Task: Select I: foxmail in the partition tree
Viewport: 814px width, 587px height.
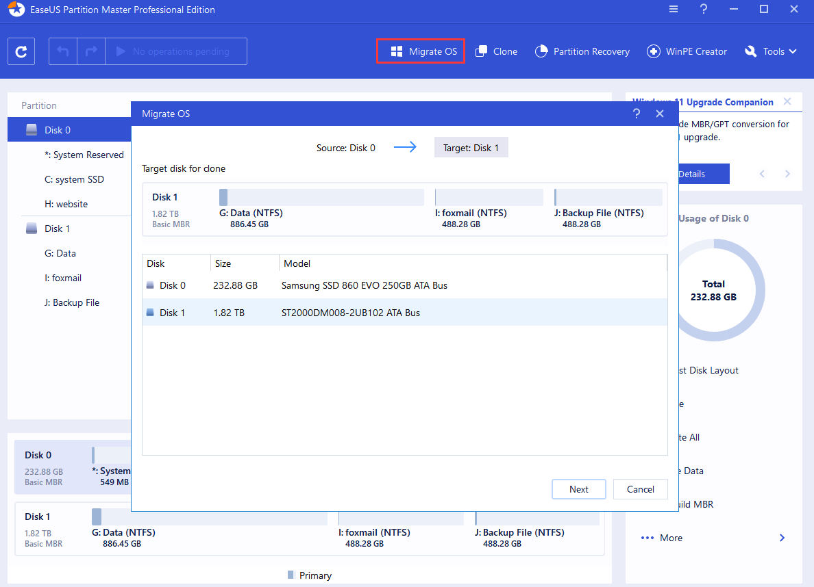Action: [63, 278]
